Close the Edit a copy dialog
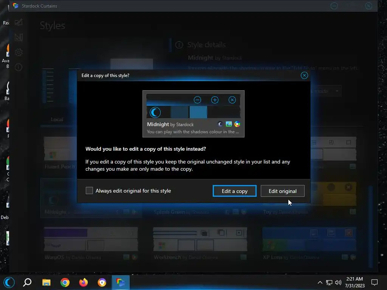Image resolution: width=387 pixels, height=290 pixels. 304,76
